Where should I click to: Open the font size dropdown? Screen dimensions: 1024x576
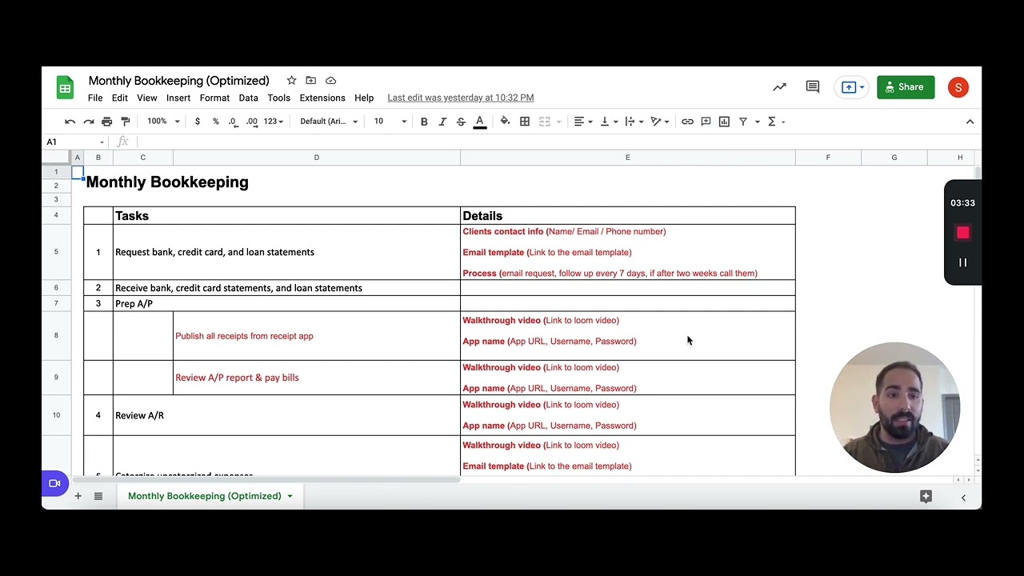[390, 122]
